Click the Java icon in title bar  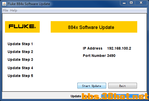(4, 4)
